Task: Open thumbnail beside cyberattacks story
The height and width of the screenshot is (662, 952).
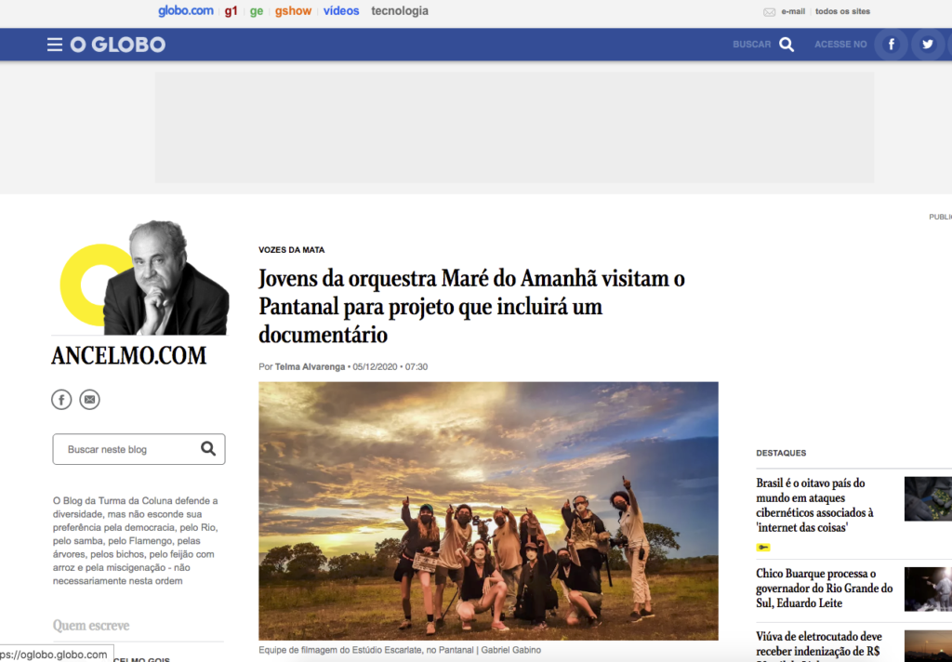Action: pyautogui.click(x=929, y=498)
